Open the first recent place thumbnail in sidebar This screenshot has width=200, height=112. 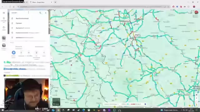[4, 38]
